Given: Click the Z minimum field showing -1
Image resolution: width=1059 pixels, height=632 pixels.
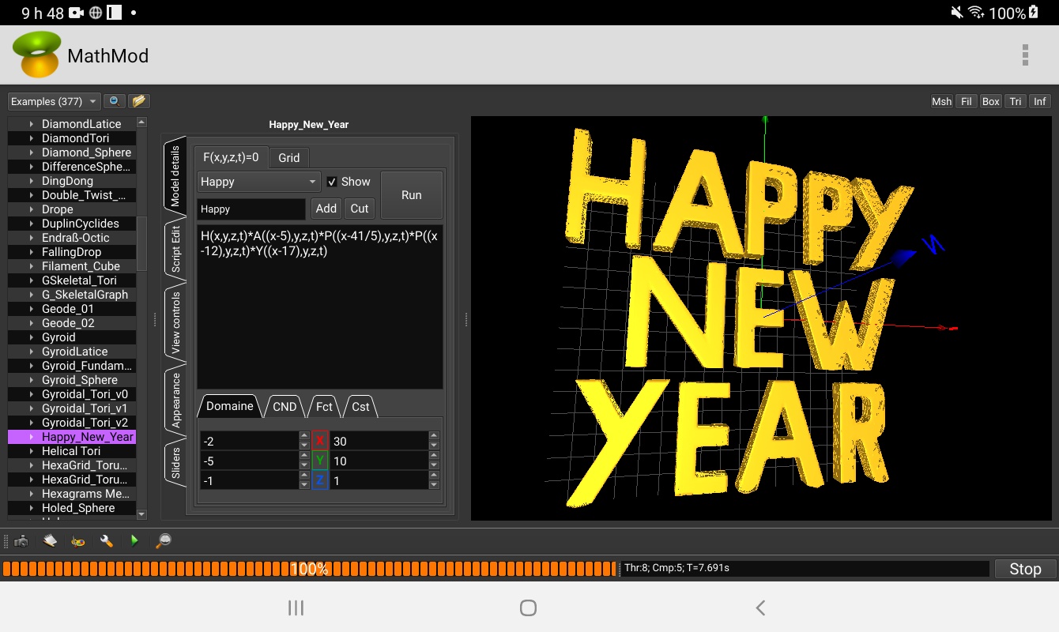Looking at the screenshot, I should click(250, 480).
